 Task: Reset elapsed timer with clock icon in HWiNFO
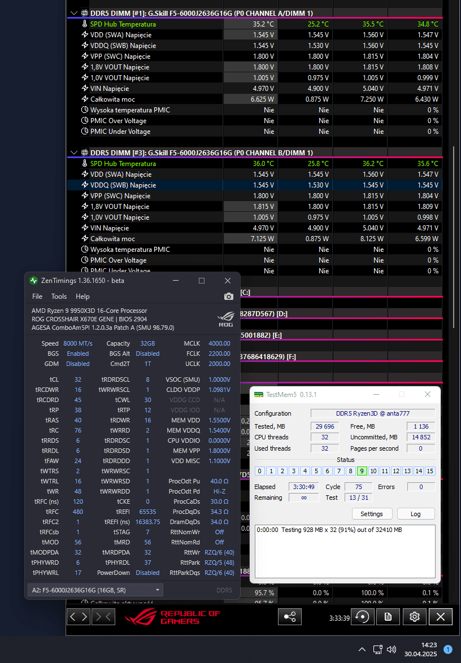pos(363,617)
